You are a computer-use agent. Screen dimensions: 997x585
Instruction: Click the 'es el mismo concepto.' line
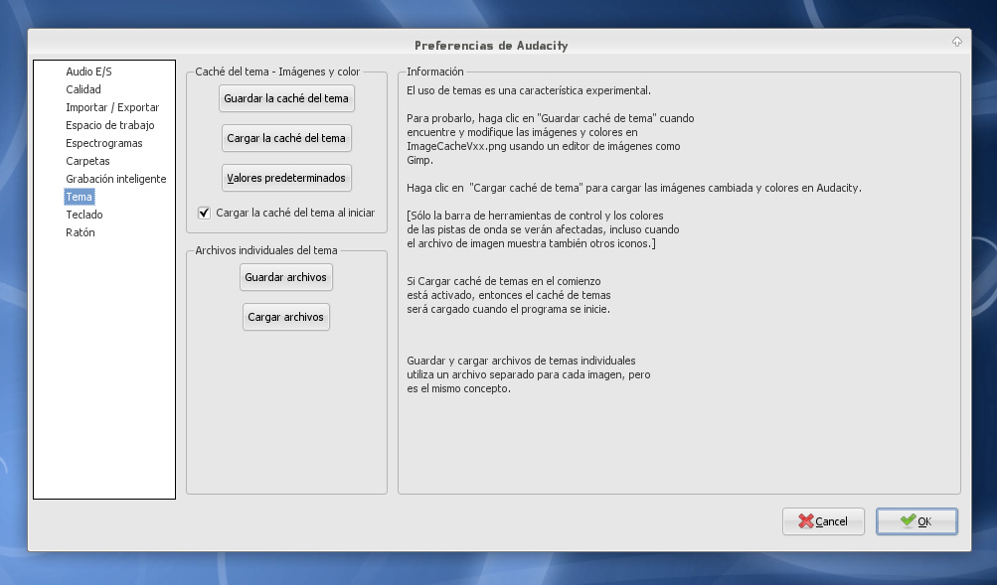(458, 388)
